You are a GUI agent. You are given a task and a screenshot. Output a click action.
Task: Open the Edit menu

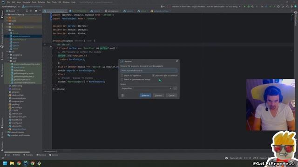14,2
